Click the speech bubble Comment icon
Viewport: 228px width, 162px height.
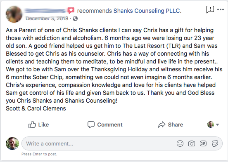pyautogui.click(x=91, y=124)
